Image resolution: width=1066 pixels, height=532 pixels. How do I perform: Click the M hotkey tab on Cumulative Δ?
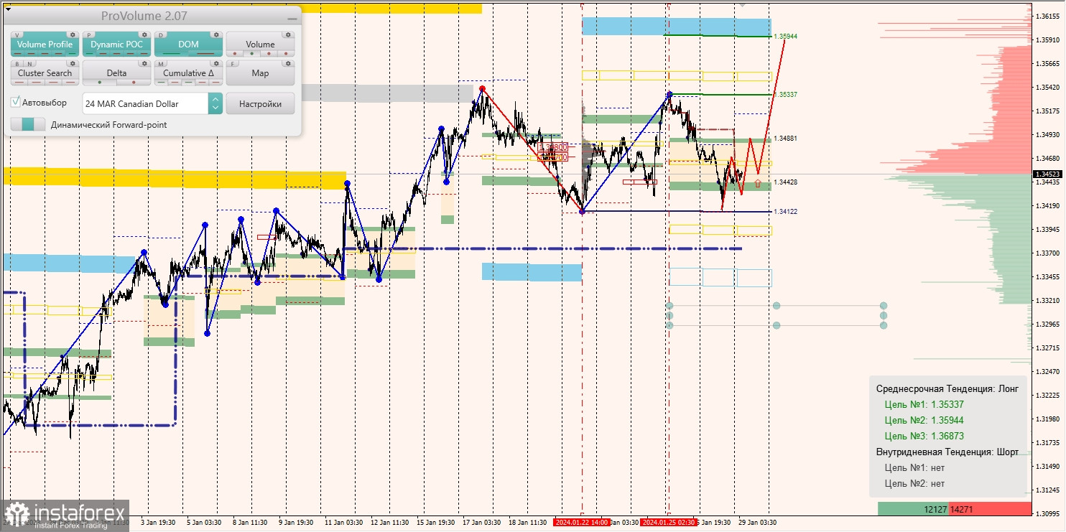point(160,63)
